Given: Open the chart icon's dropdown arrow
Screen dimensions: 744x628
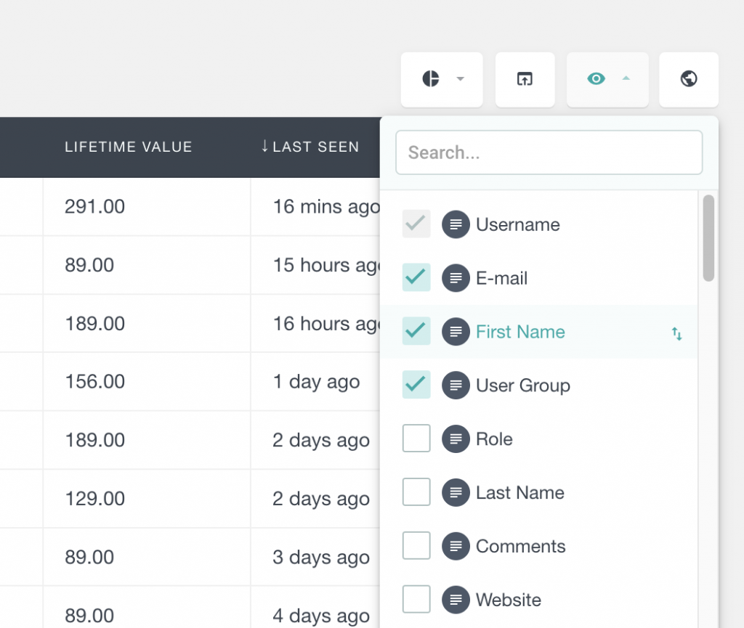Looking at the screenshot, I should [x=459, y=78].
